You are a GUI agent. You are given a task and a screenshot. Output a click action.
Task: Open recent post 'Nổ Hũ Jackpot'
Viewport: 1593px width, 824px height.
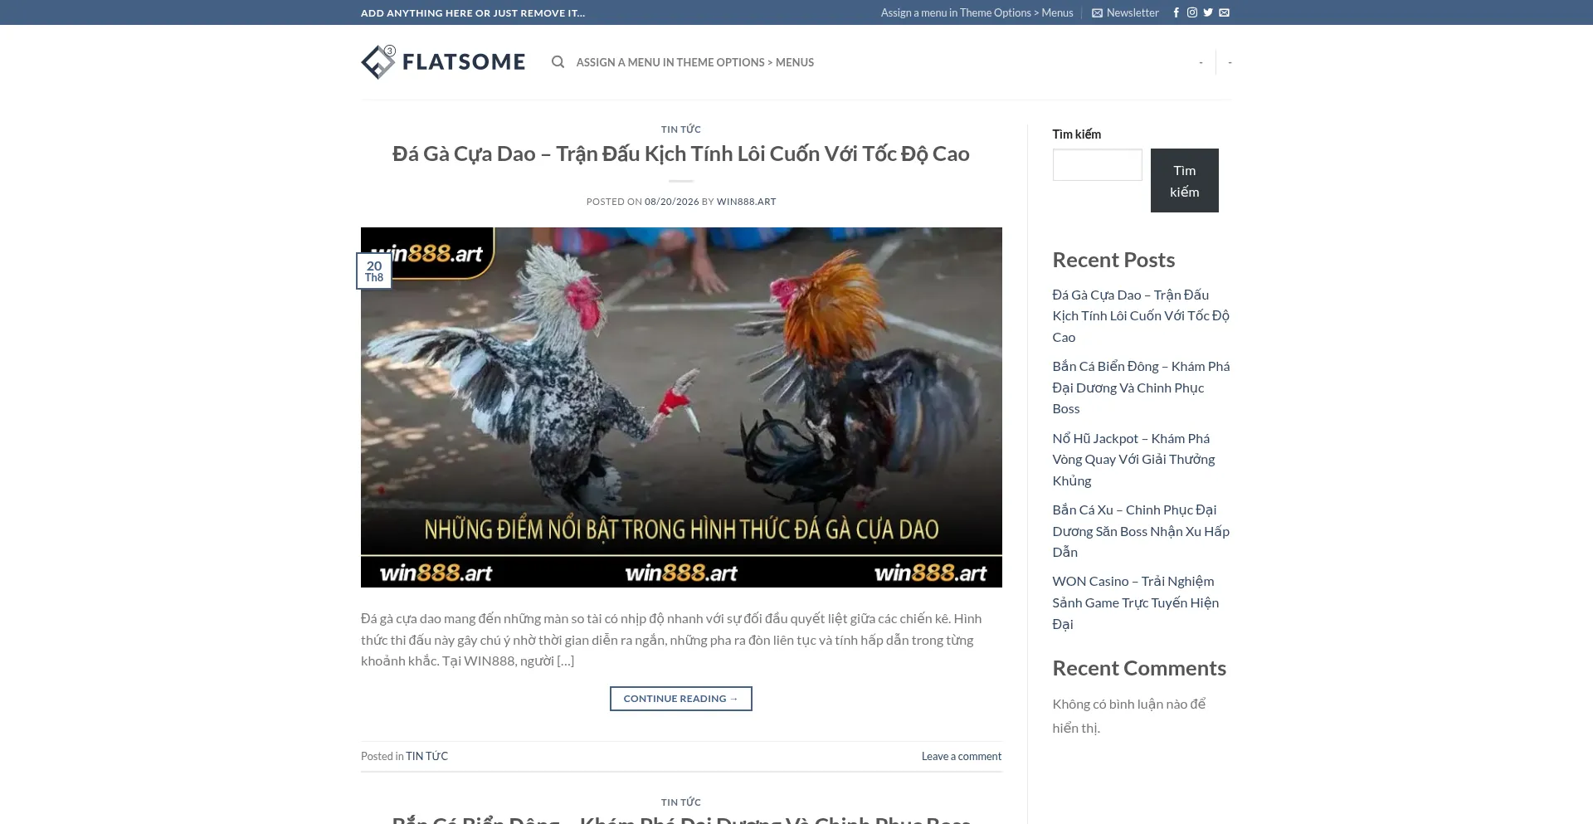[1133, 460]
